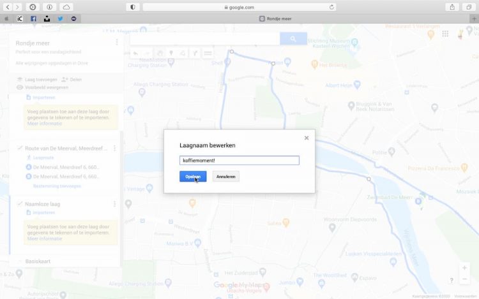The height and width of the screenshot is (299, 479).
Task: Open the Naamloze laag layer options menu
Action: (x=115, y=204)
